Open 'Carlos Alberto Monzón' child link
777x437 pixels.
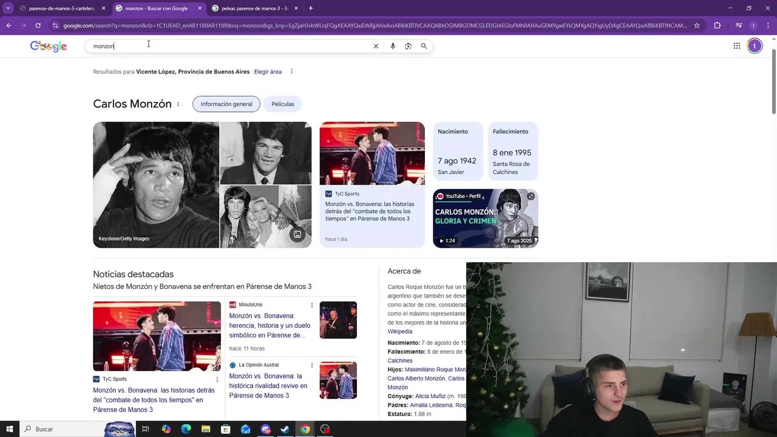416,378
